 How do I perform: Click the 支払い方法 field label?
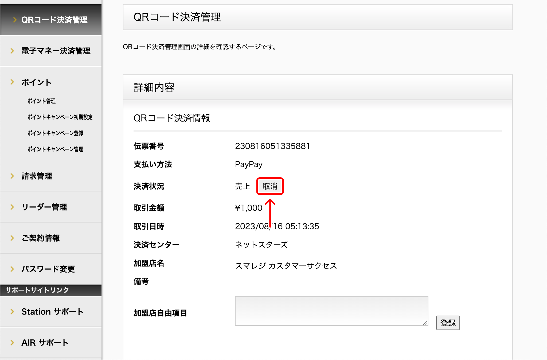pos(153,164)
